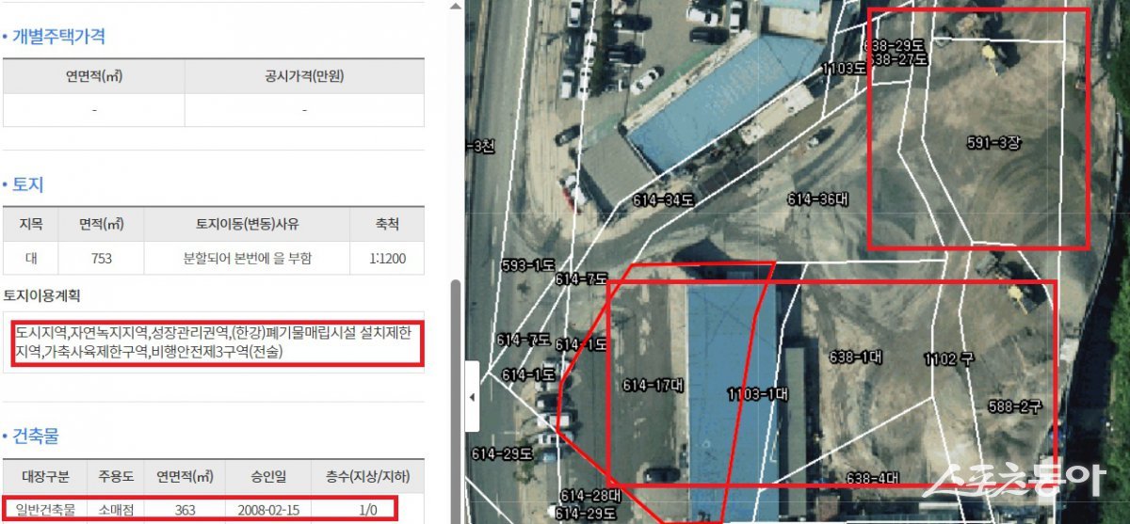Click the 토지이용계획 zoning text box

pos(213,343)
